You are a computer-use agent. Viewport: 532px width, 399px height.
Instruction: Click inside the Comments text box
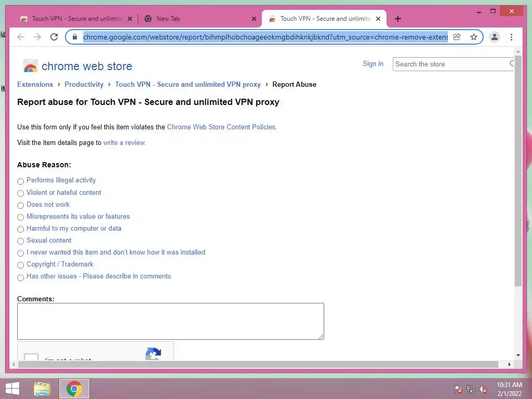(170, 321)
